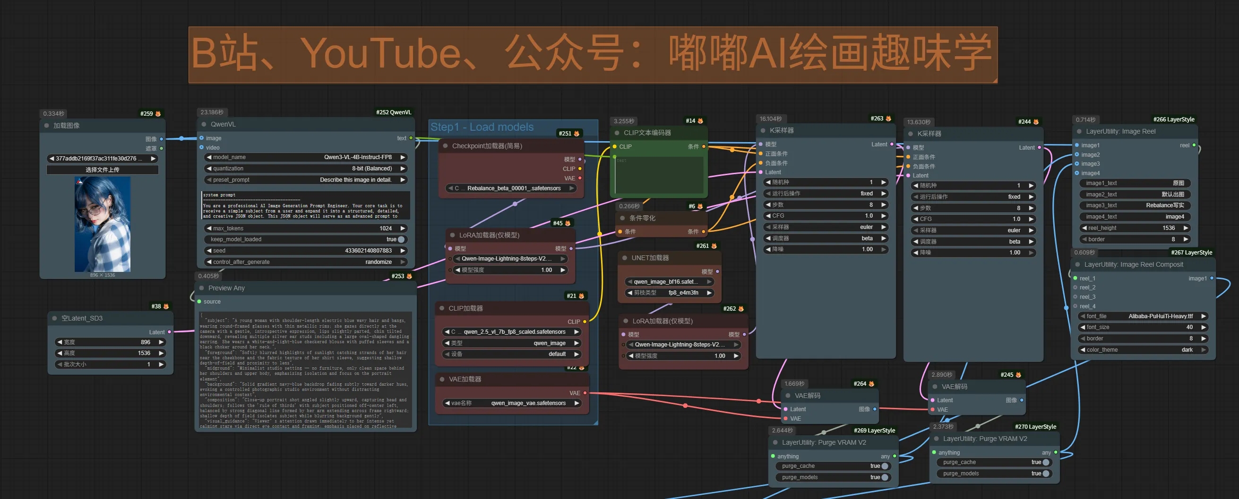
Task: Collapse the CLIP文本编码器 node
Action: coord(616,133)
